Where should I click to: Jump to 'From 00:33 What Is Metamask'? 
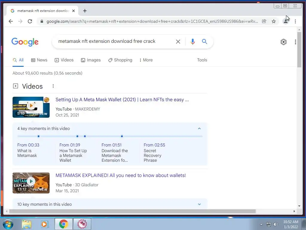tap(28, 150)
